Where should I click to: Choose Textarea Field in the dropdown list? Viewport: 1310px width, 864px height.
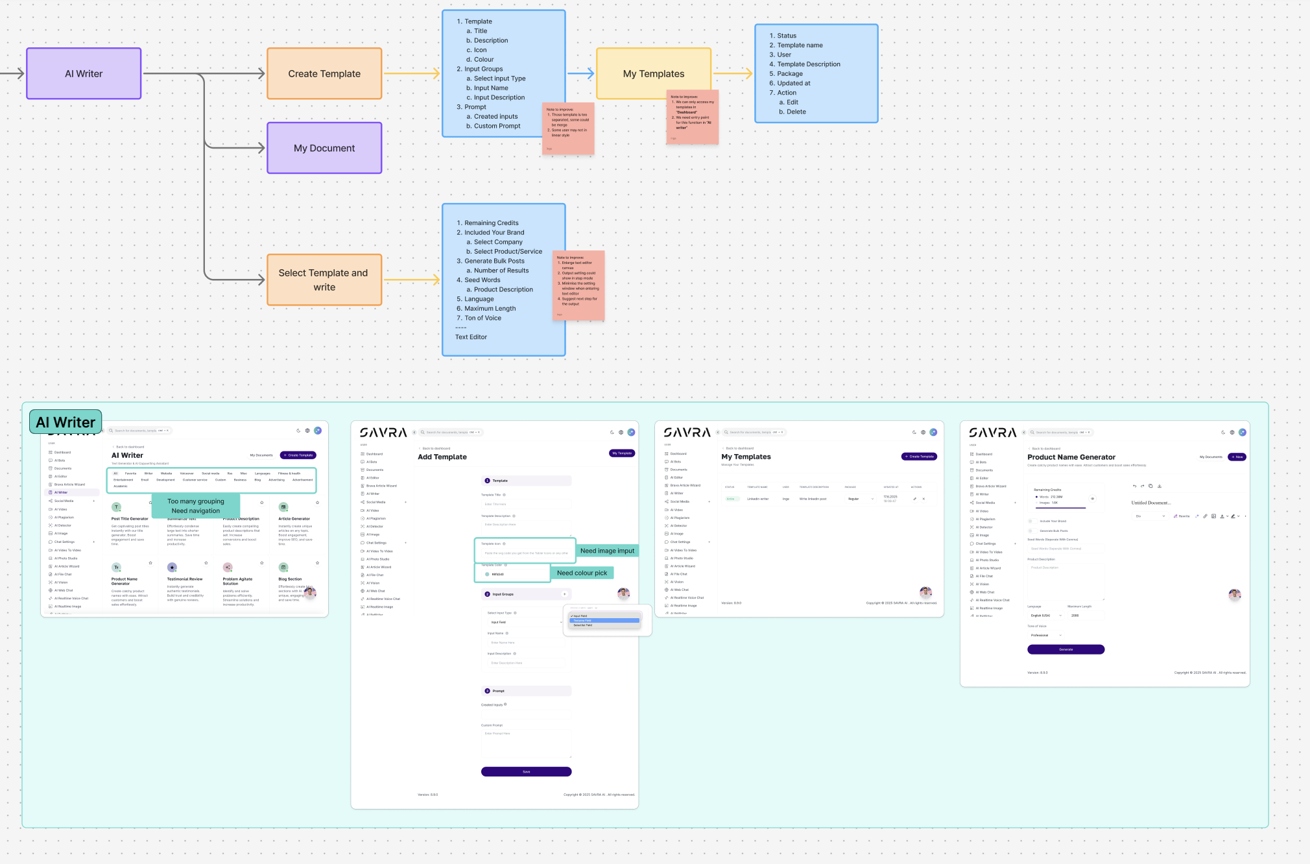click(x=604, y=621)
